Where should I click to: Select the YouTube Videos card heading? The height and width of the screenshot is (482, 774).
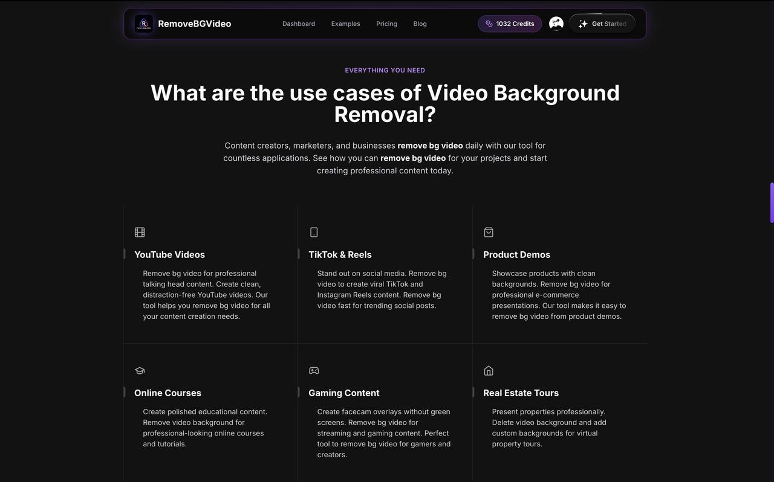[x=169, y=254]
